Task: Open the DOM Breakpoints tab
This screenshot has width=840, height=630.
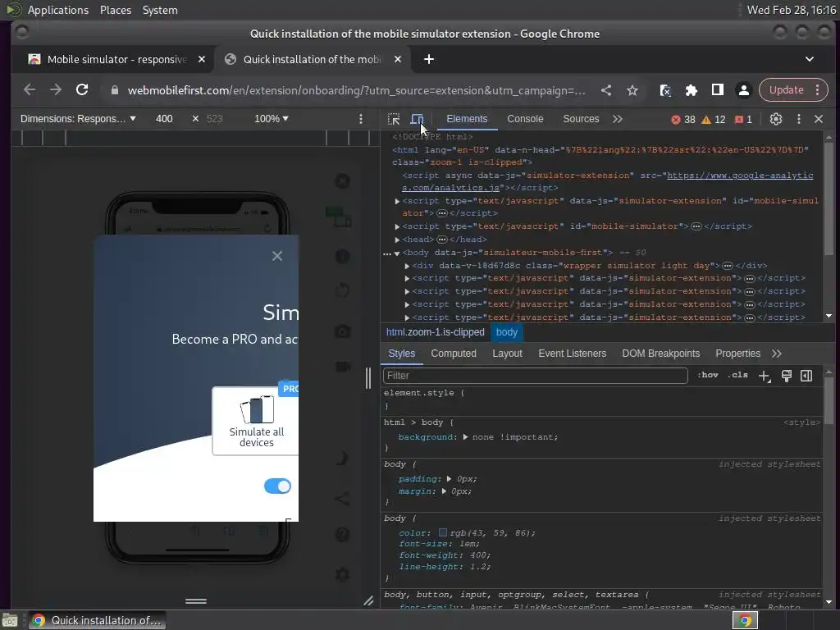Action: (x=660, y=354)
